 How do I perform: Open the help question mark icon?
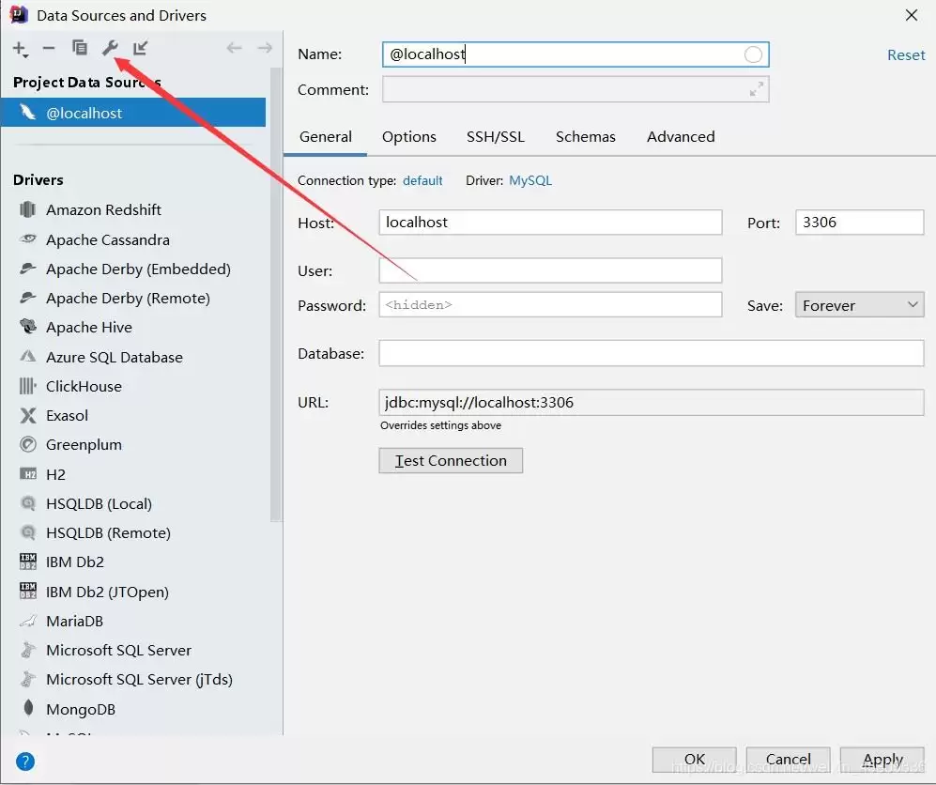(25, 762)
